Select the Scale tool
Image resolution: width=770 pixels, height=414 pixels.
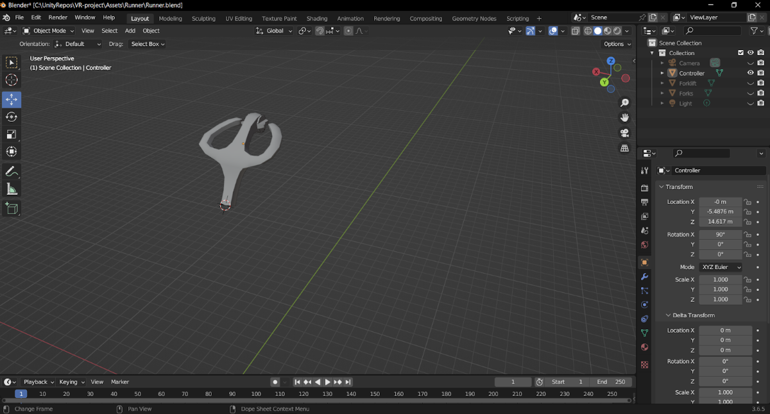(12, 134)
